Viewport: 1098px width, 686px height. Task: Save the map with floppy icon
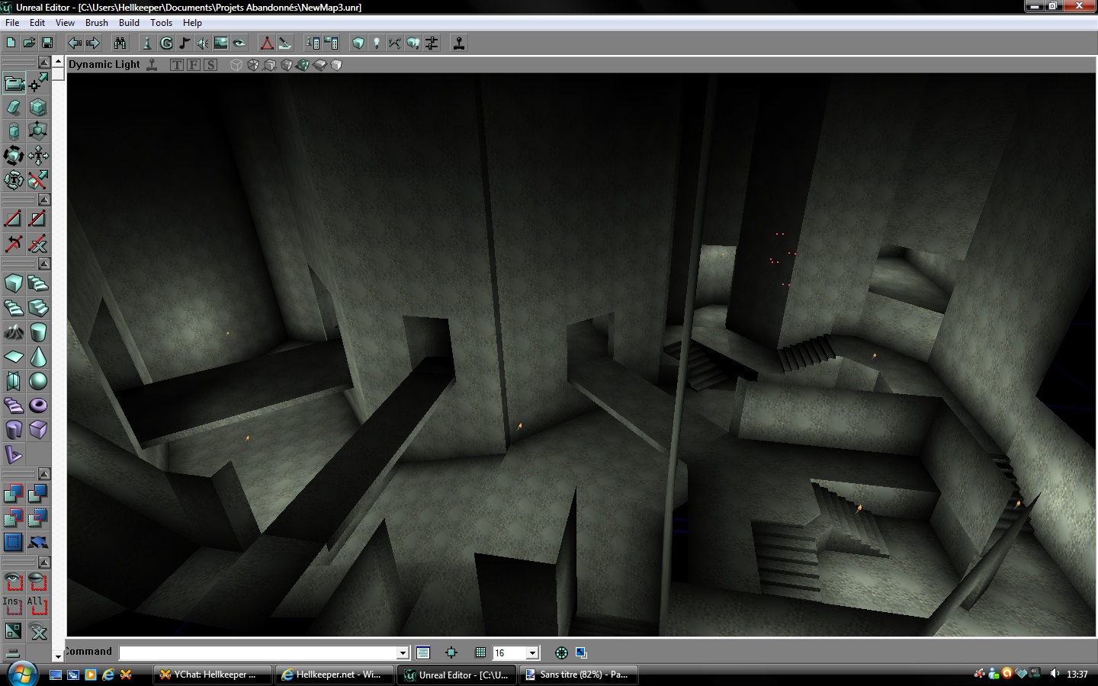[47, 43]
